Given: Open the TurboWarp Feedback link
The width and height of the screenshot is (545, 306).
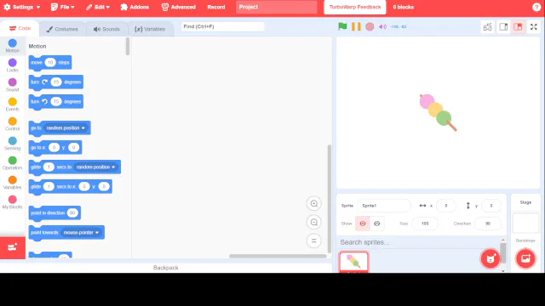Looking at the screenshot, I should click(x=355, y=7).
